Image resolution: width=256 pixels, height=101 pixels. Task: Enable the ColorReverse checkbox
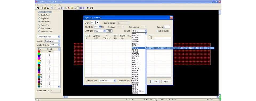(157, 31)
